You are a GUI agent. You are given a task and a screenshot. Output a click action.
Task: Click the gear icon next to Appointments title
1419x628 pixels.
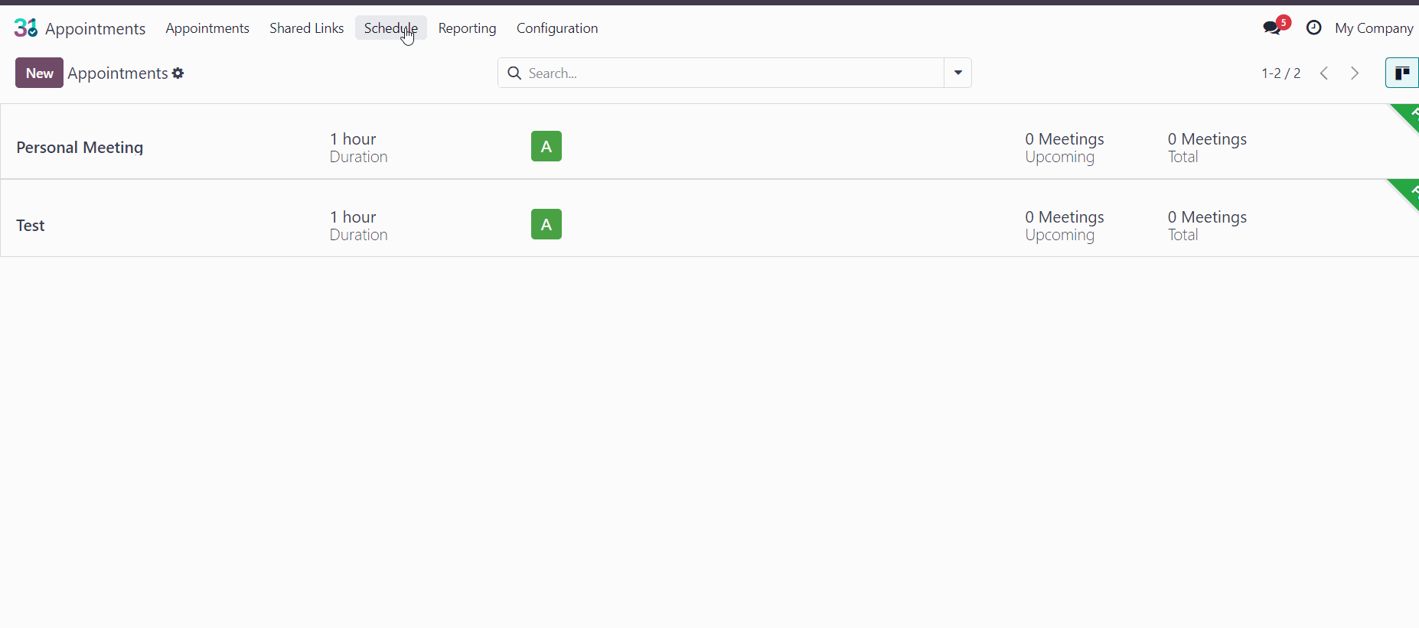point(178,73)
